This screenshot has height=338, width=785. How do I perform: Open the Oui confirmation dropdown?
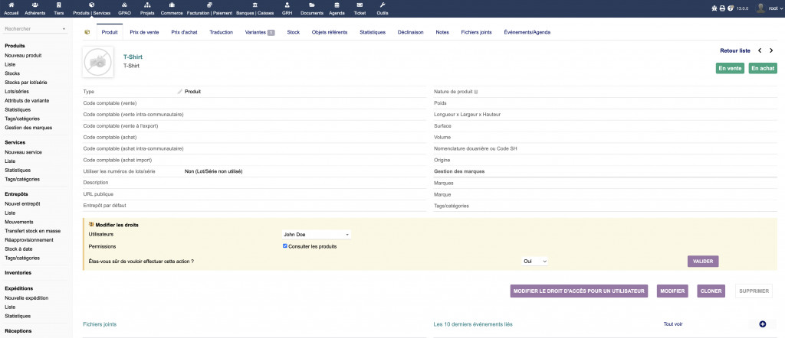534,261
